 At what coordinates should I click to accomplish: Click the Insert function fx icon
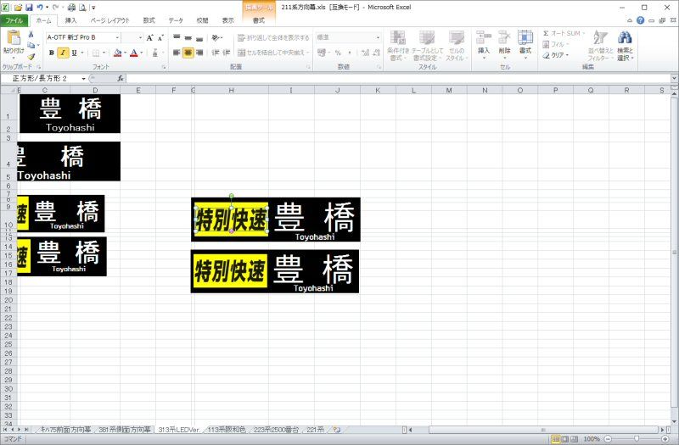pos(121,78)
